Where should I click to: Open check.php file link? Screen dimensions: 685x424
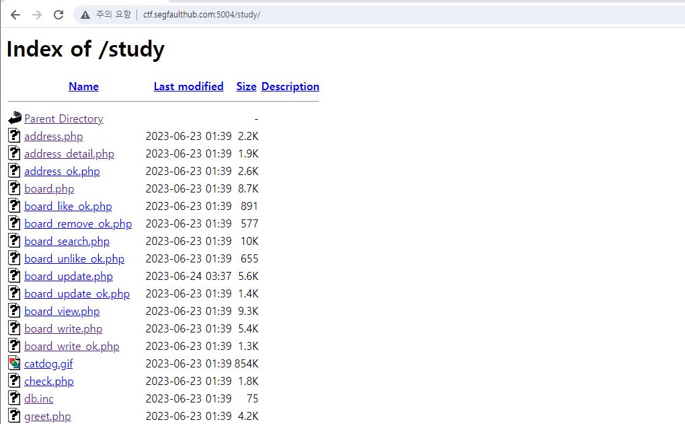click(49, 381)
